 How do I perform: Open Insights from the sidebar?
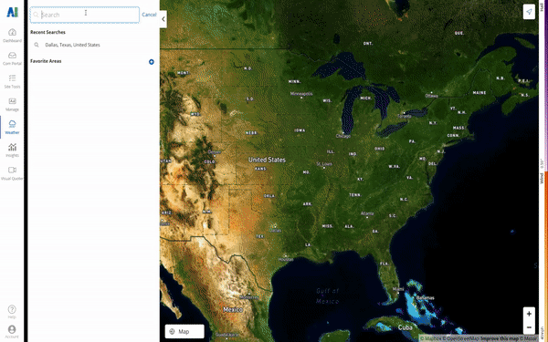tap(12, 150)
